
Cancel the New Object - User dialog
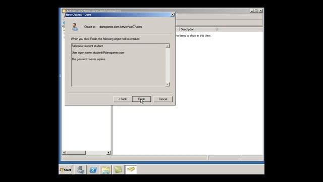pyautogui.click(x=163, y=99)
